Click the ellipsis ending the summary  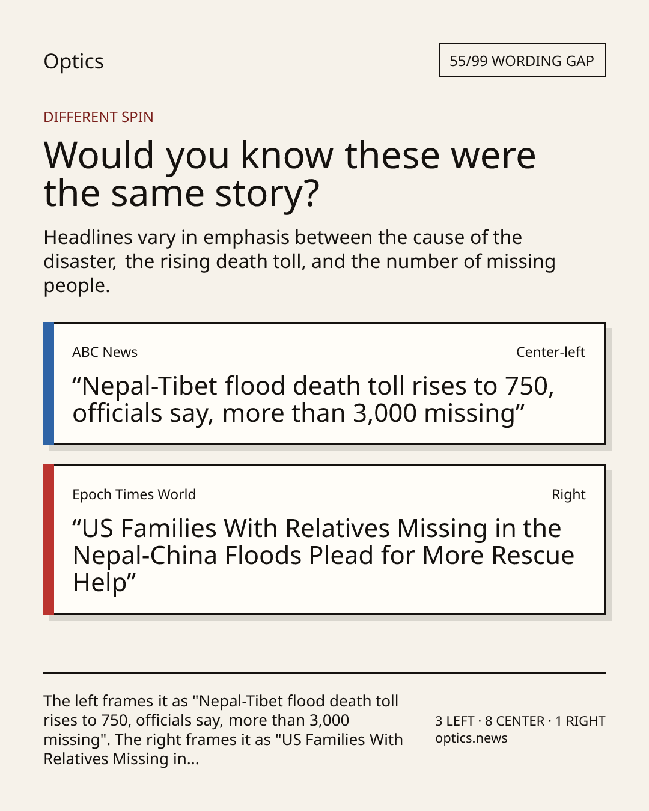pyautogui.click(x=193, y=759)
